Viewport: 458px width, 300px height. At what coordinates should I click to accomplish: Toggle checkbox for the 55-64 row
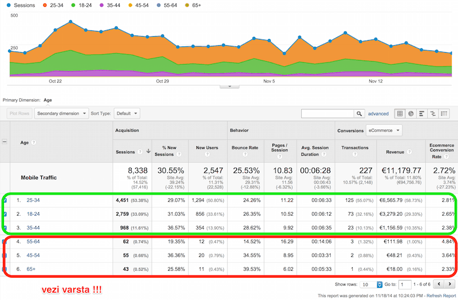[5, 242]
